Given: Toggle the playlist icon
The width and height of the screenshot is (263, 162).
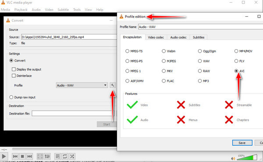Looking at the screenshot, I should [x=57, y=156].
